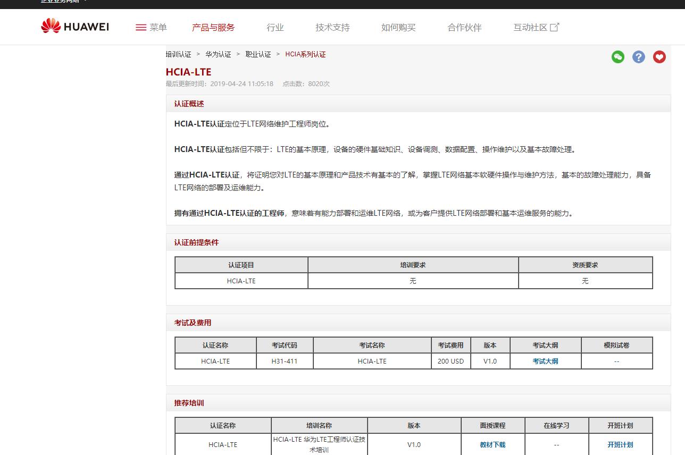Click the 培训名称 column header

(x=319, y=425)
